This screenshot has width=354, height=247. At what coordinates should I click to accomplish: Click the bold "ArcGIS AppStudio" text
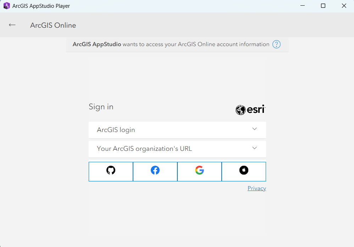[x=97, y=44]
